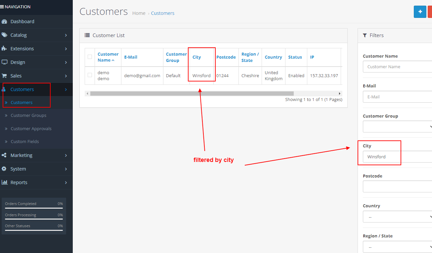Open the Country filter dropdown
The image size is (432, 253).
tap(397, 217)
